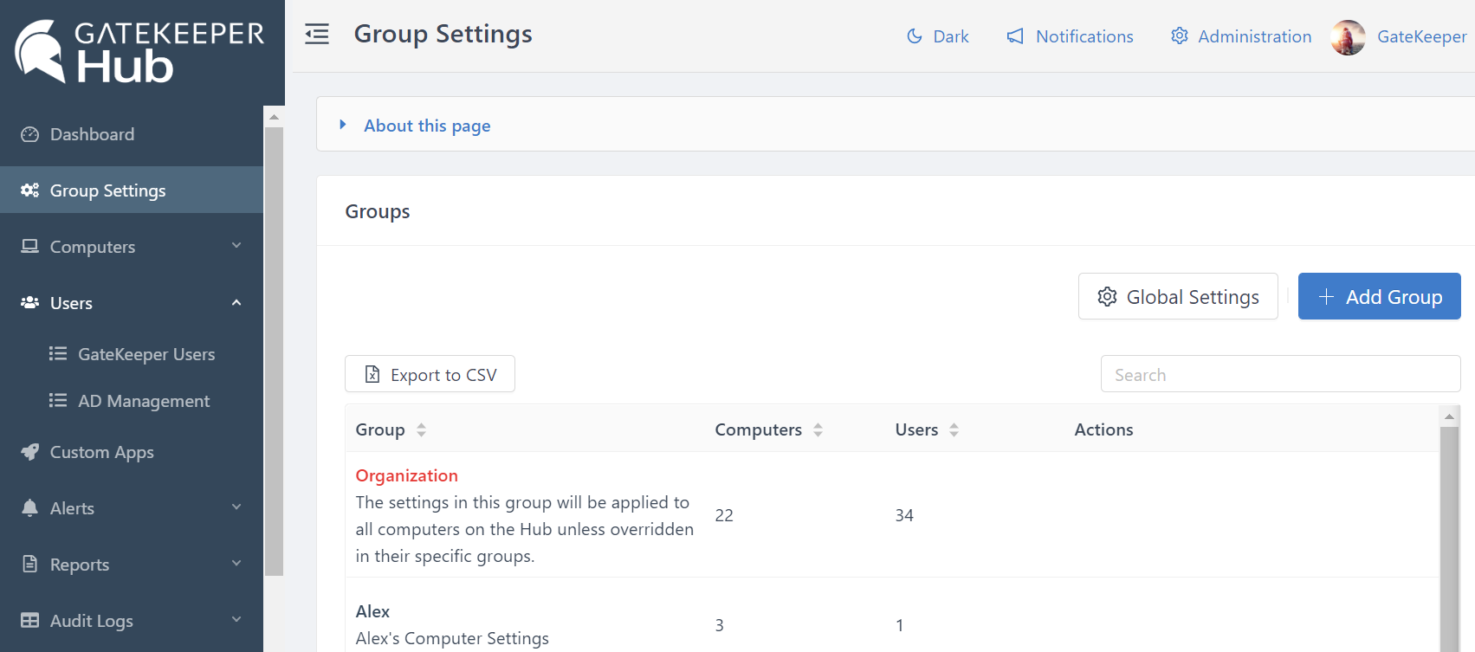
Task: Click the Alerts bell icon
Action: (x=30, y=508)
